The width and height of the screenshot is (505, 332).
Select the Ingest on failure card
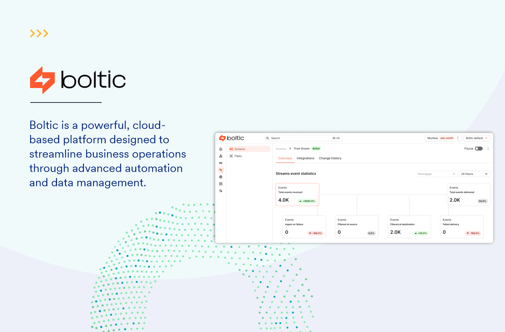(x=304, y=227)
